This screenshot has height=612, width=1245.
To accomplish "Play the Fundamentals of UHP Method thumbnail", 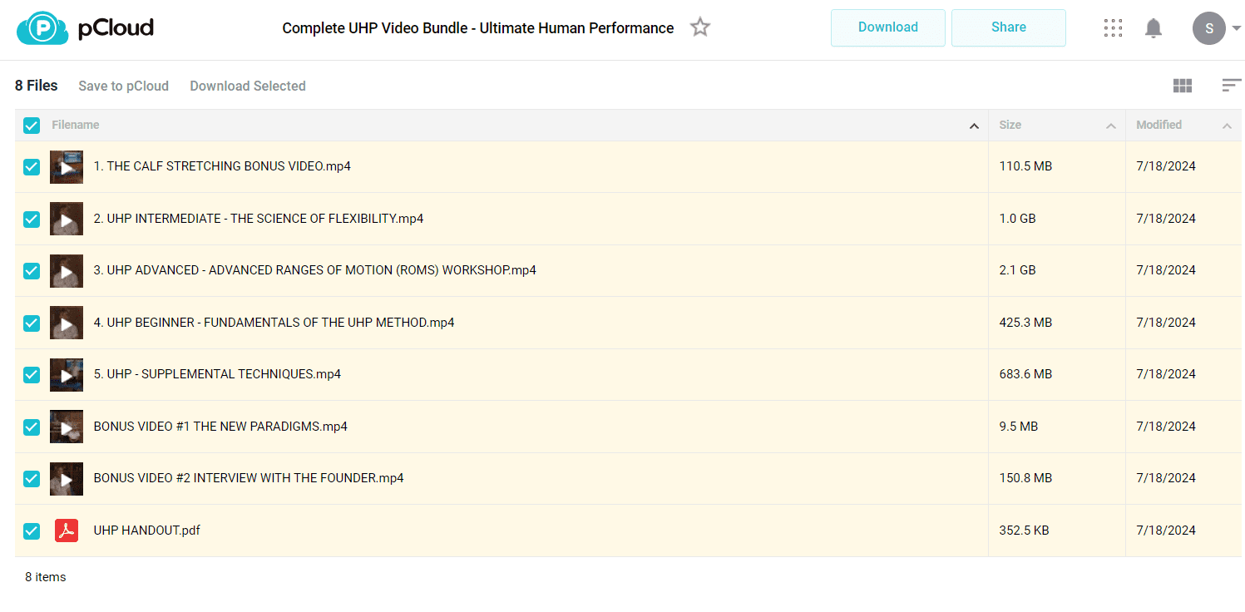I will coord(67,323).
